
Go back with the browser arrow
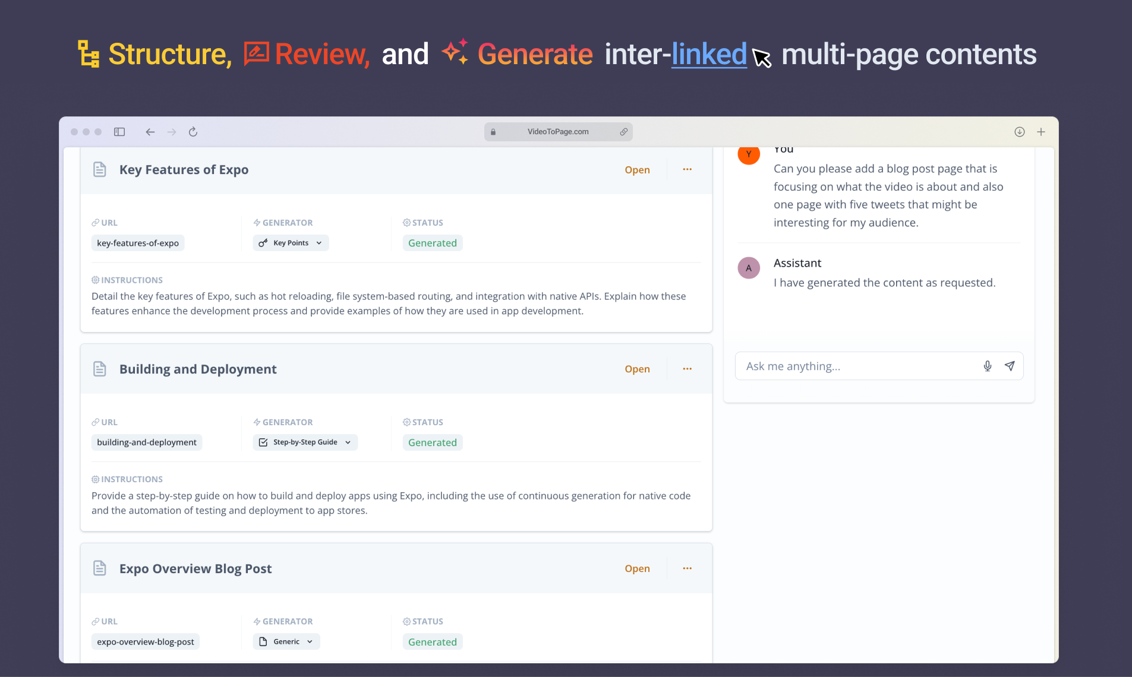coord(150,132)
